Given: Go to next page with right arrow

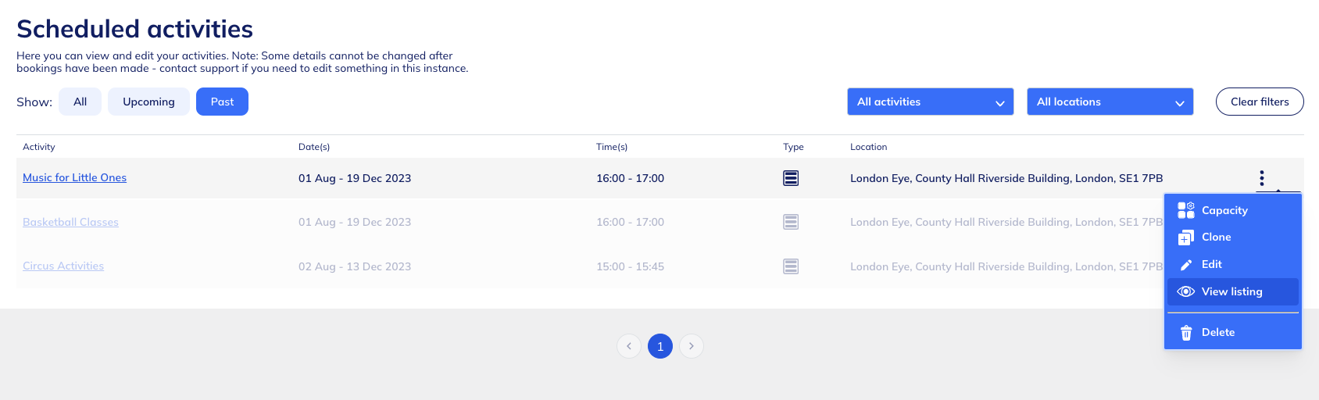Looking at the screenshot, I should click(691, 346).
